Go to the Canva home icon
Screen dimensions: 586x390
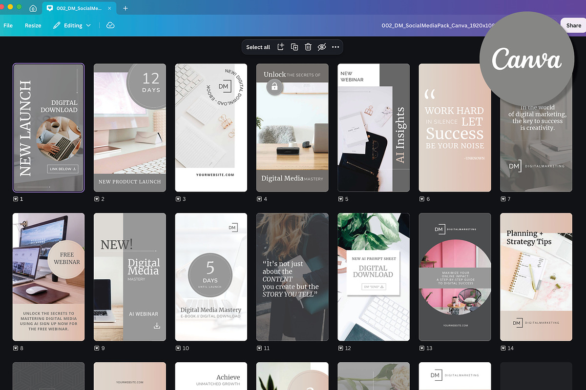click(33, 8)
